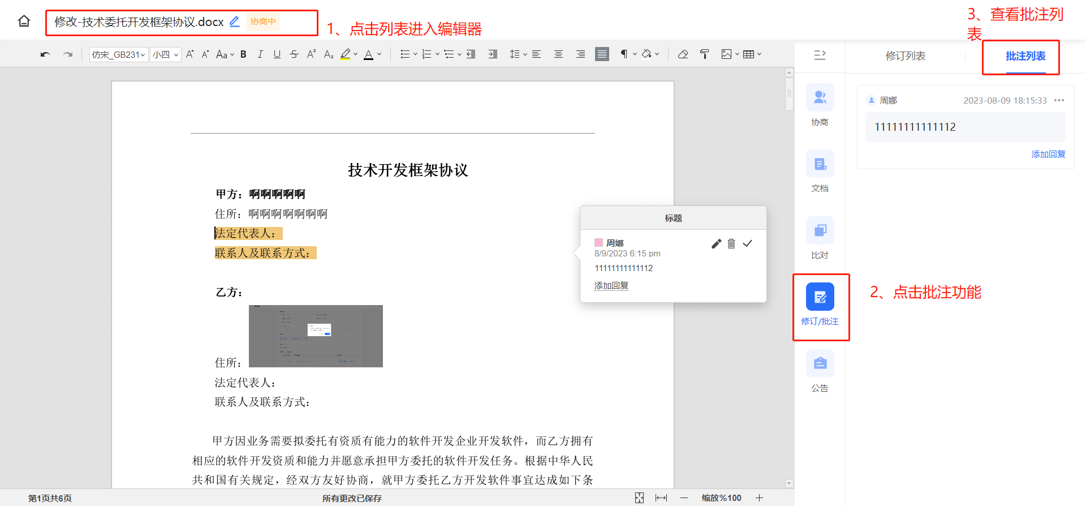Open the 协商 negotiation panel
The height and width of the screenshot is (506, 1086).
pos(820,105)
